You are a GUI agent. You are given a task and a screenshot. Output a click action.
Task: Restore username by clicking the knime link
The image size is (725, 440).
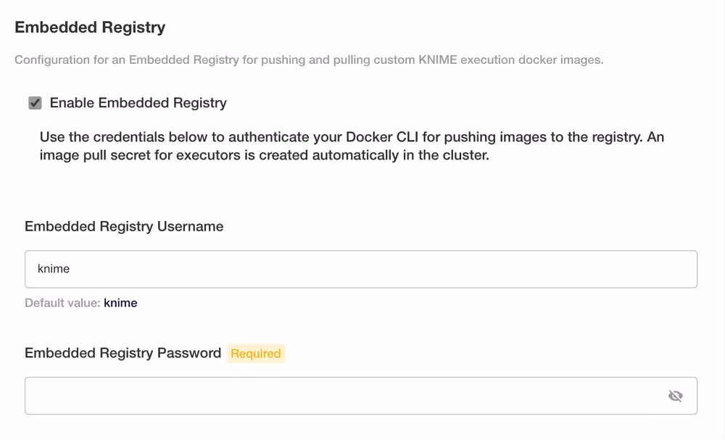120,303
